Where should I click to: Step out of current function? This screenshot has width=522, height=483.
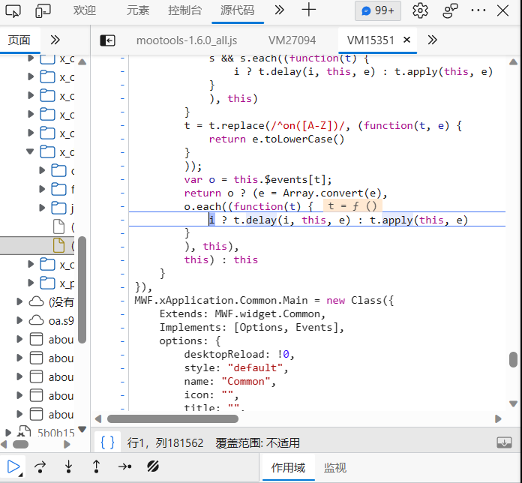[96, 466]
